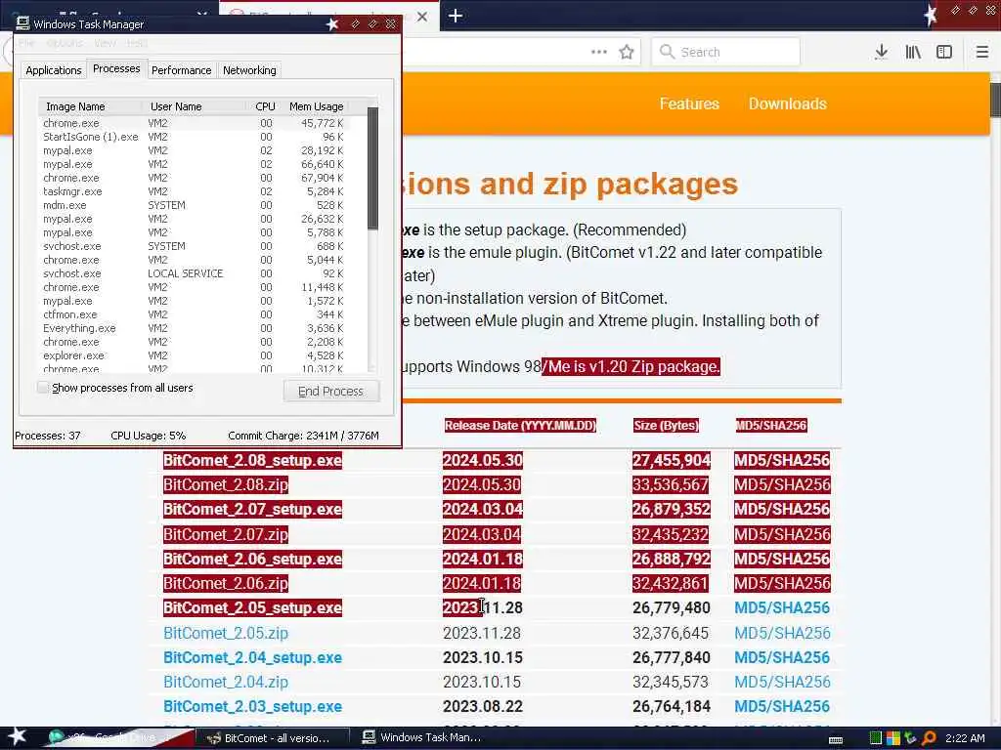
Task: Download BitComet_2.07_setup.exe
Action: tap(253, 510)
